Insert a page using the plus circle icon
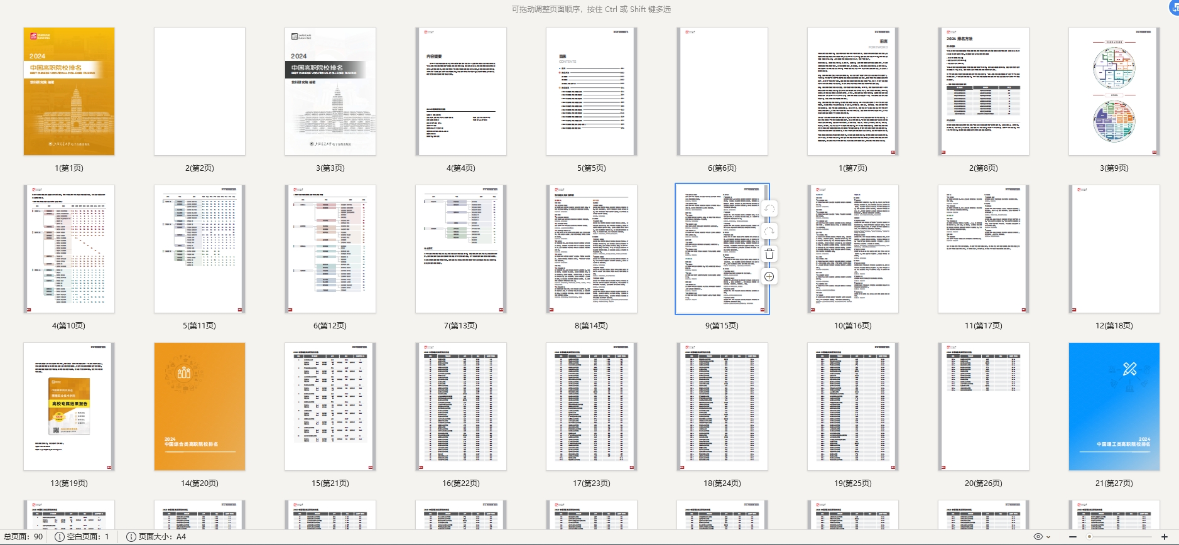The width and height of the screenshot is (1179, 545). [769, 276]
